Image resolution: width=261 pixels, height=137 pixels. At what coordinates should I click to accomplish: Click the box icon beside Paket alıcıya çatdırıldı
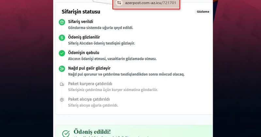click(62, 100)
